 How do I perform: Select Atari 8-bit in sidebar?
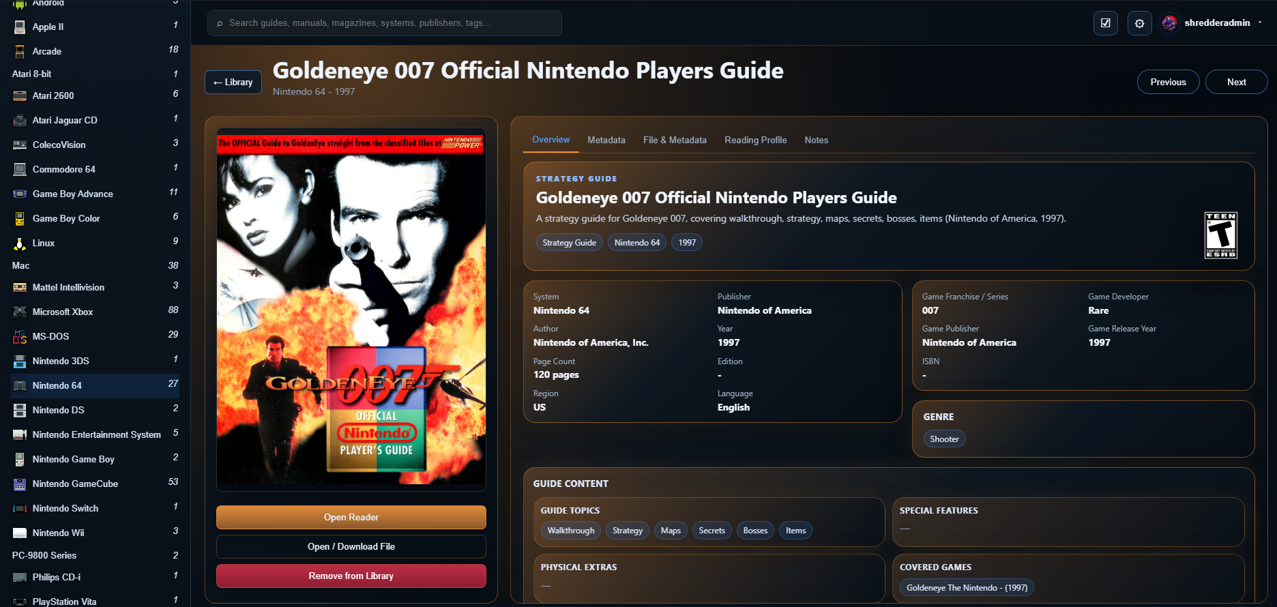pyautogui.click(x=96, y=74)
